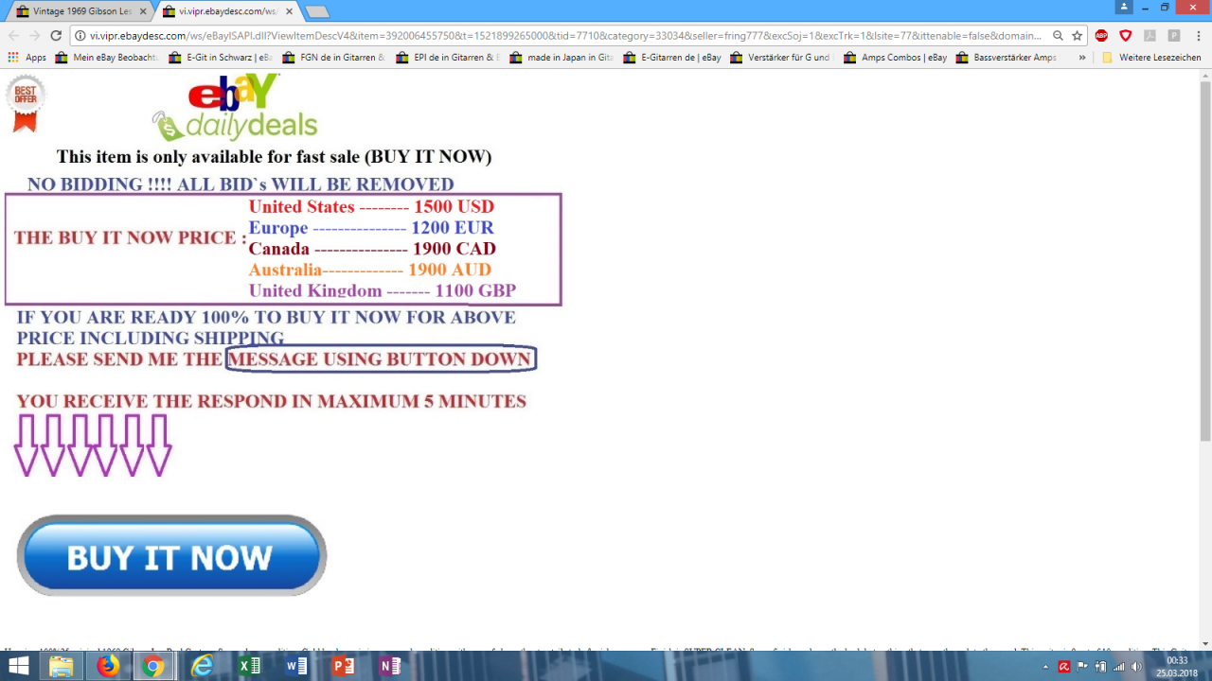Open the Verstärker für G und bookmark
1212x681 pixels.
pyautogui.click(x=780, y=58)
